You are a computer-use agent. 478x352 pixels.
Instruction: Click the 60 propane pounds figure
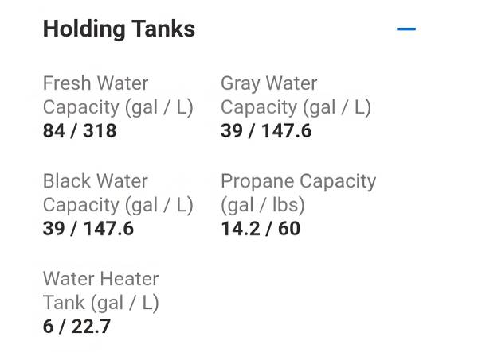pos(289,229)
